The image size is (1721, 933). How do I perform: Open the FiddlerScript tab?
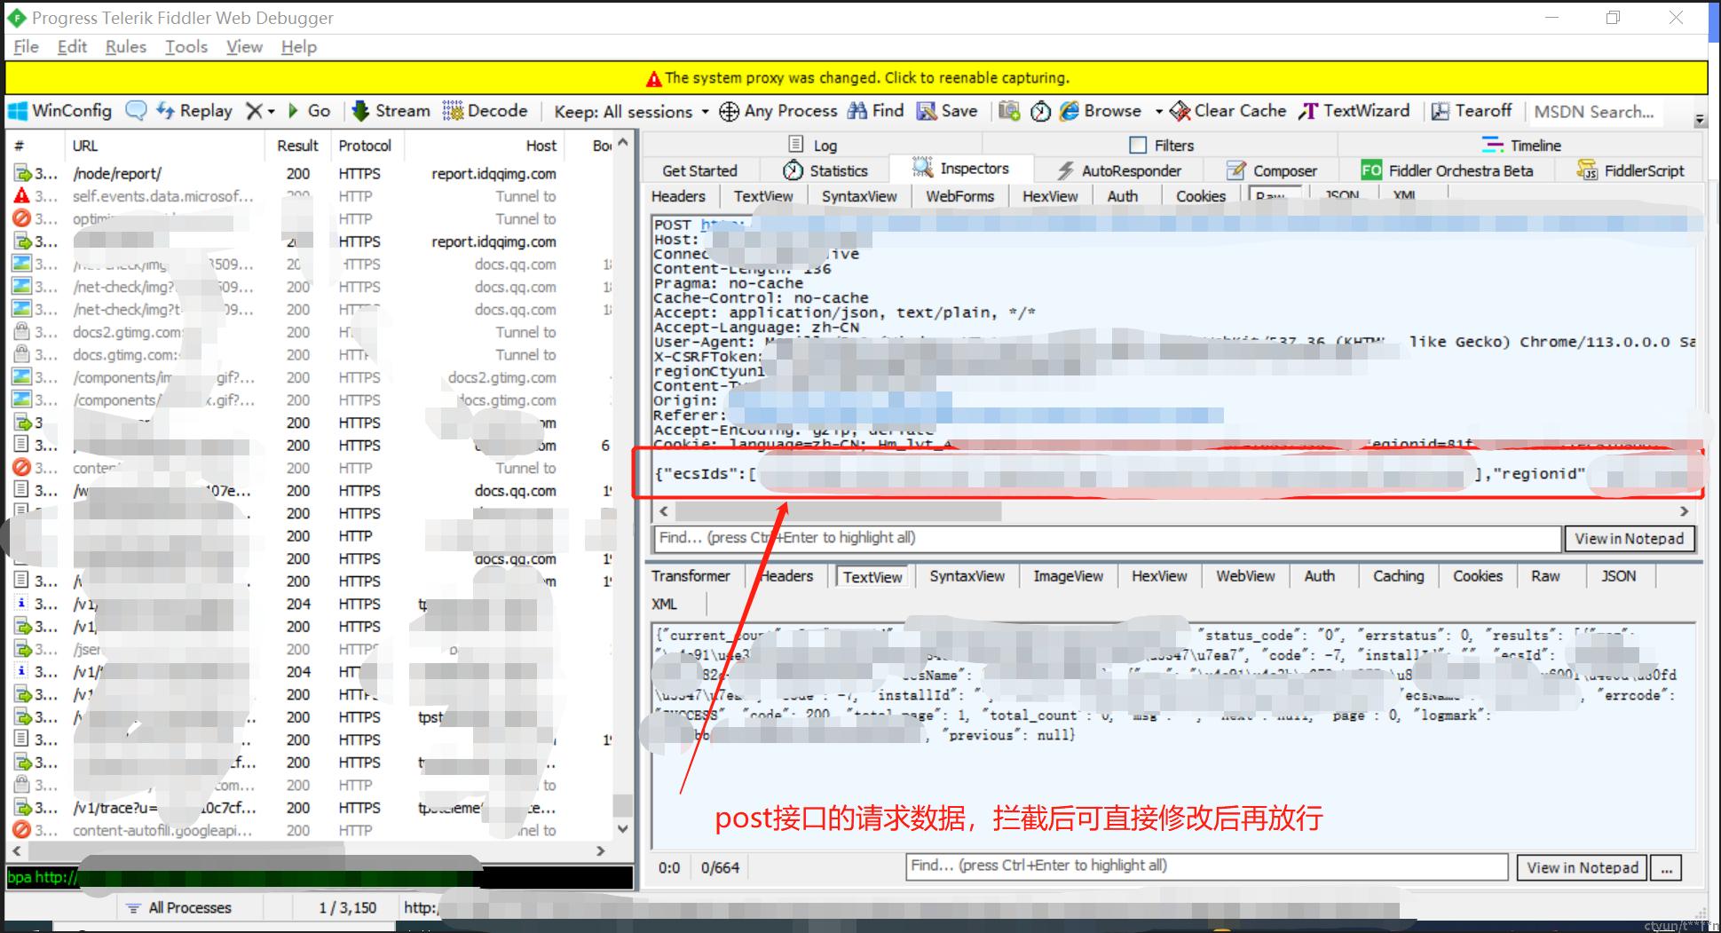coord(1630,170)
